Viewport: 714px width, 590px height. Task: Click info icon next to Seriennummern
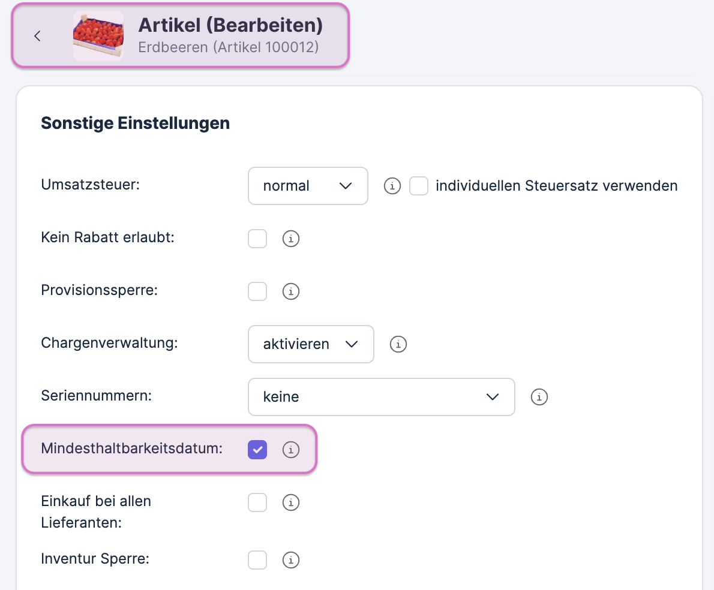pos(539,397)
